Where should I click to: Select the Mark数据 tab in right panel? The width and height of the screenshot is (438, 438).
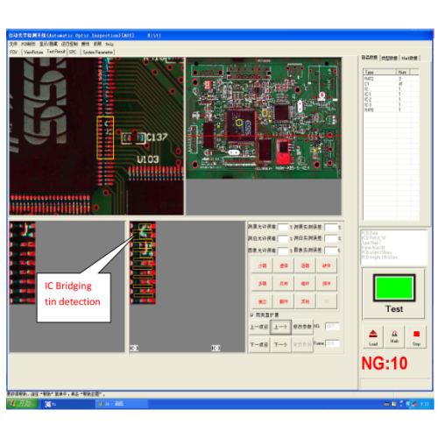(409, 58)
